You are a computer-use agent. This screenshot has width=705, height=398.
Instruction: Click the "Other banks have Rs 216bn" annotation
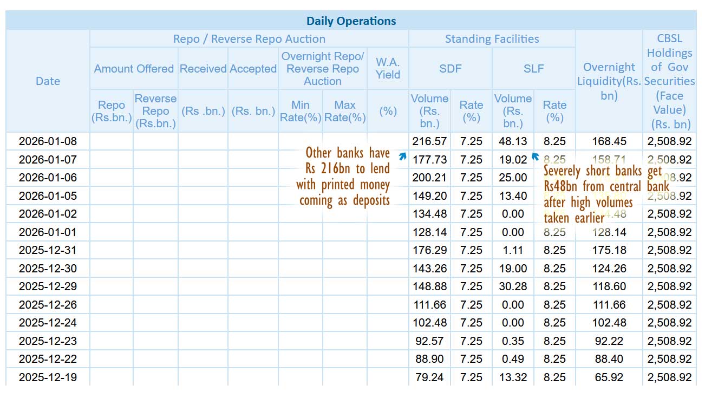(x=343, y=177)
